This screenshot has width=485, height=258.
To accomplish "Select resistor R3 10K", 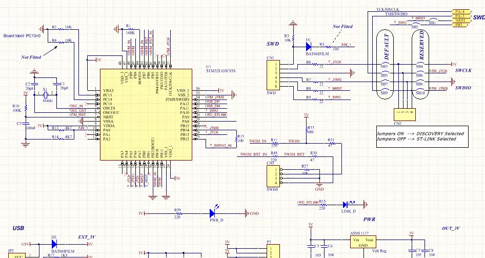I will point(293,38).
